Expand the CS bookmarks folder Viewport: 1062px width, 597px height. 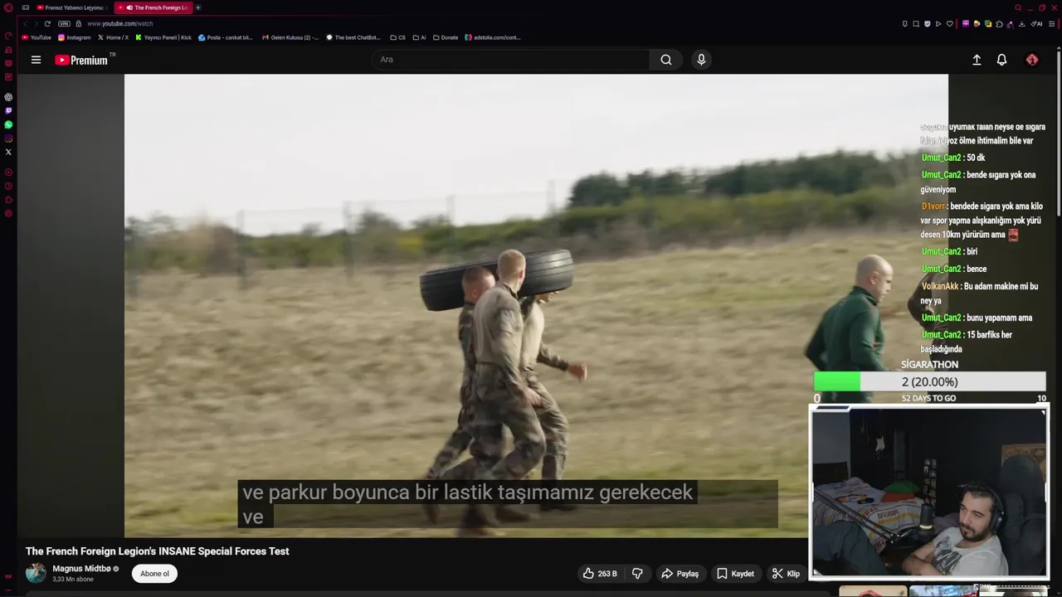coord(398,37)
